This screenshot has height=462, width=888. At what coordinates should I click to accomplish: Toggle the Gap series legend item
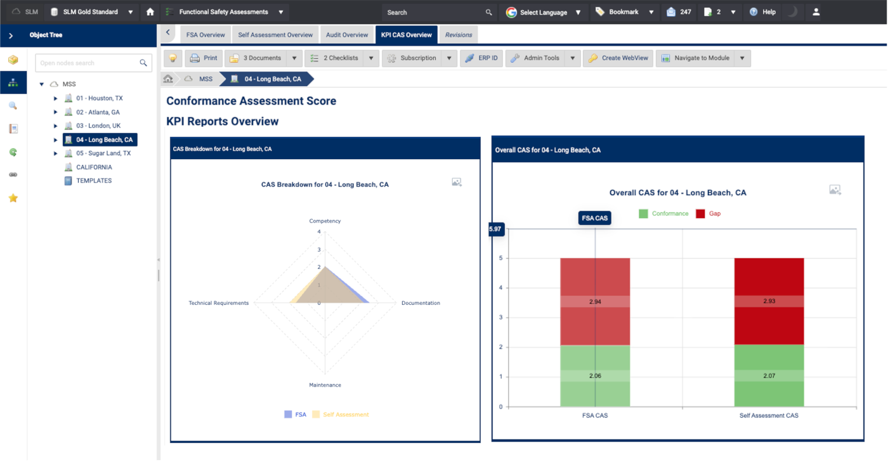click(708, 214)
